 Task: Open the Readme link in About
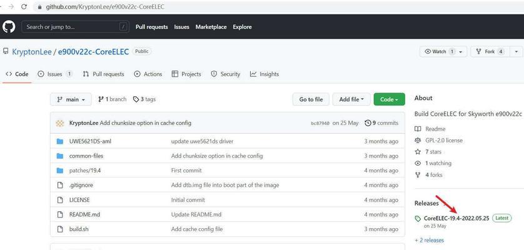(430, 129)
